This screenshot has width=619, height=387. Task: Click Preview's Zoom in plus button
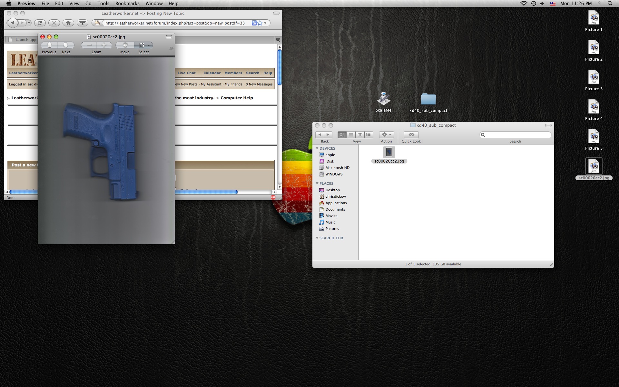(x=104, y=45)
